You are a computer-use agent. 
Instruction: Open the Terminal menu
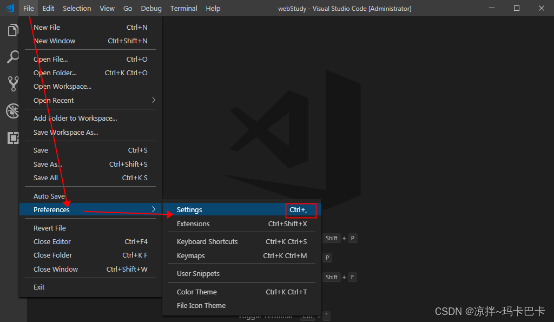[x=184, y=8]
